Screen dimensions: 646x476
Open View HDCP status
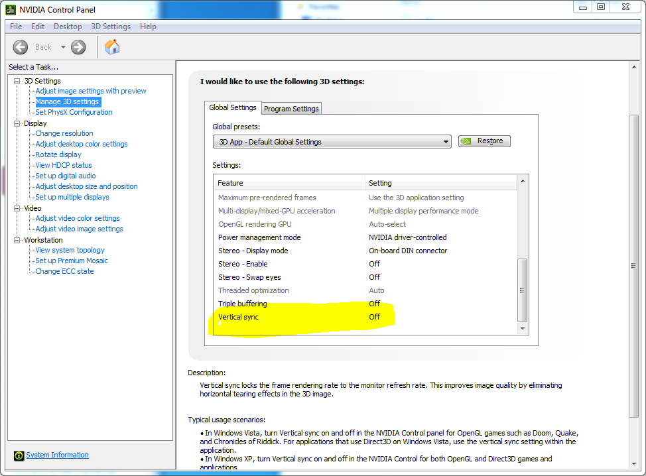(64, 165)
